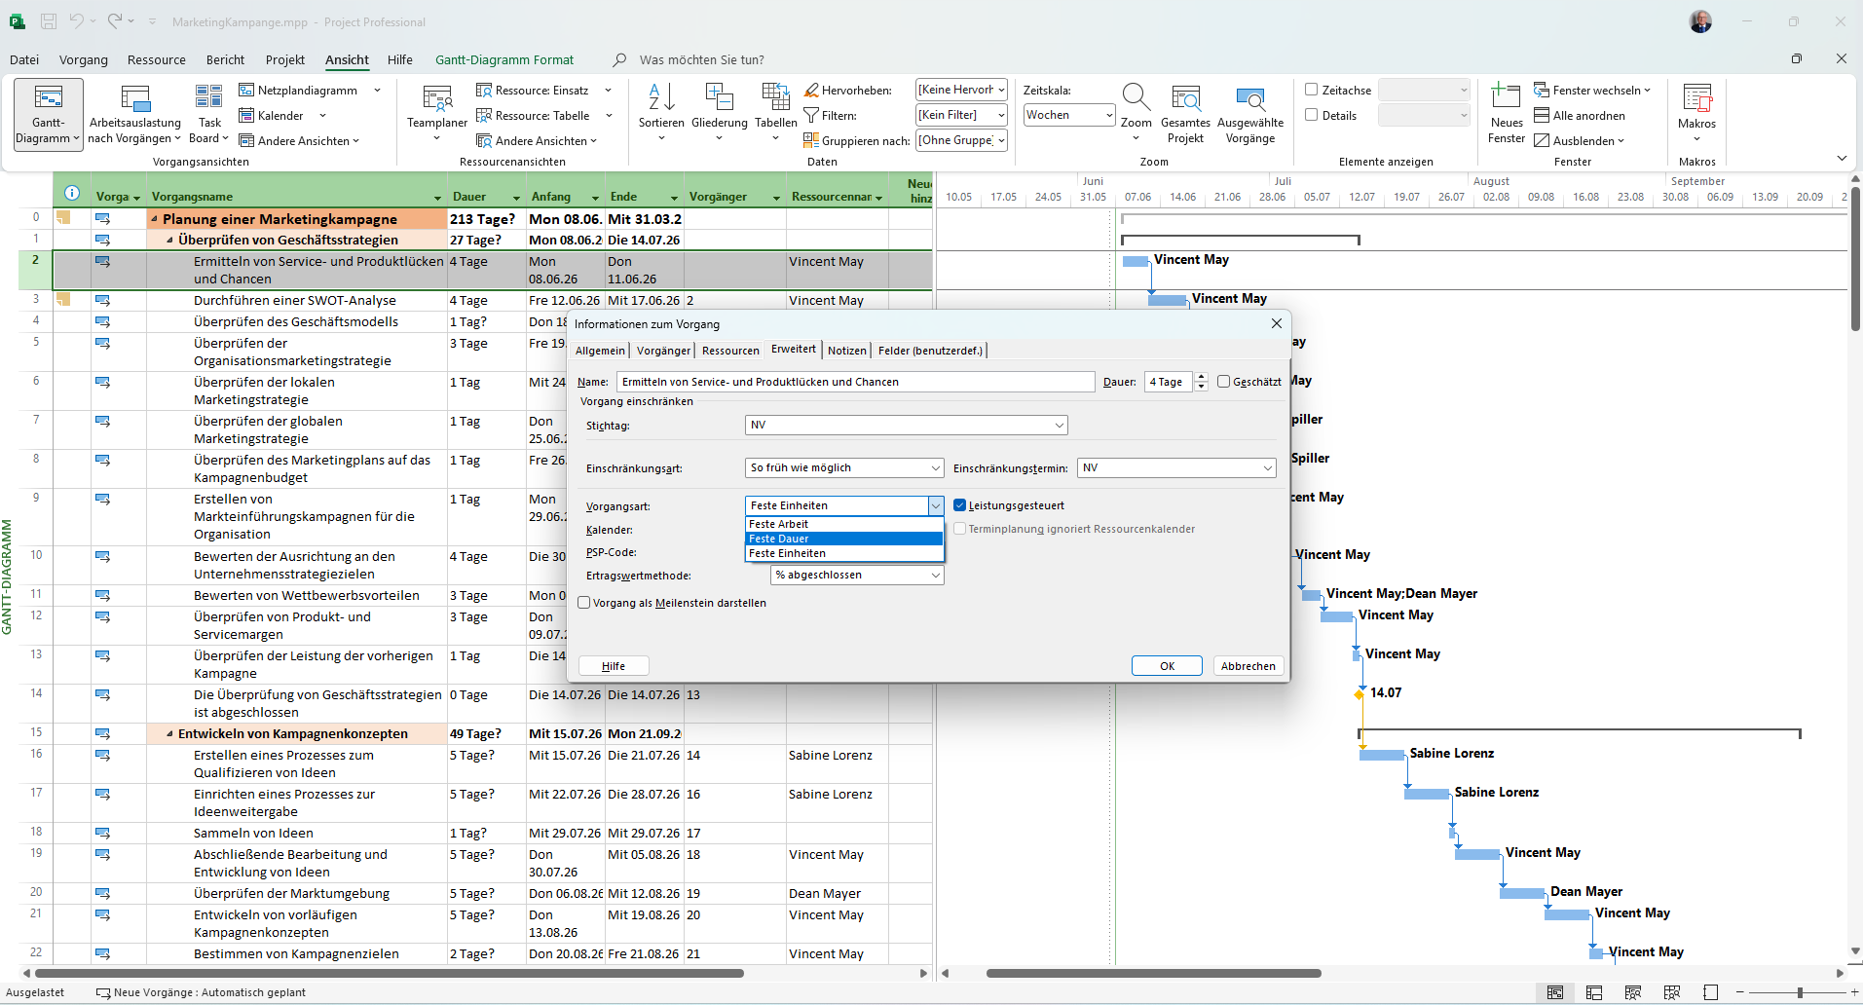Click the Ressource: Einsatz icon
This screenshot has height=1005, width=1863.
[x=483, y=90]
